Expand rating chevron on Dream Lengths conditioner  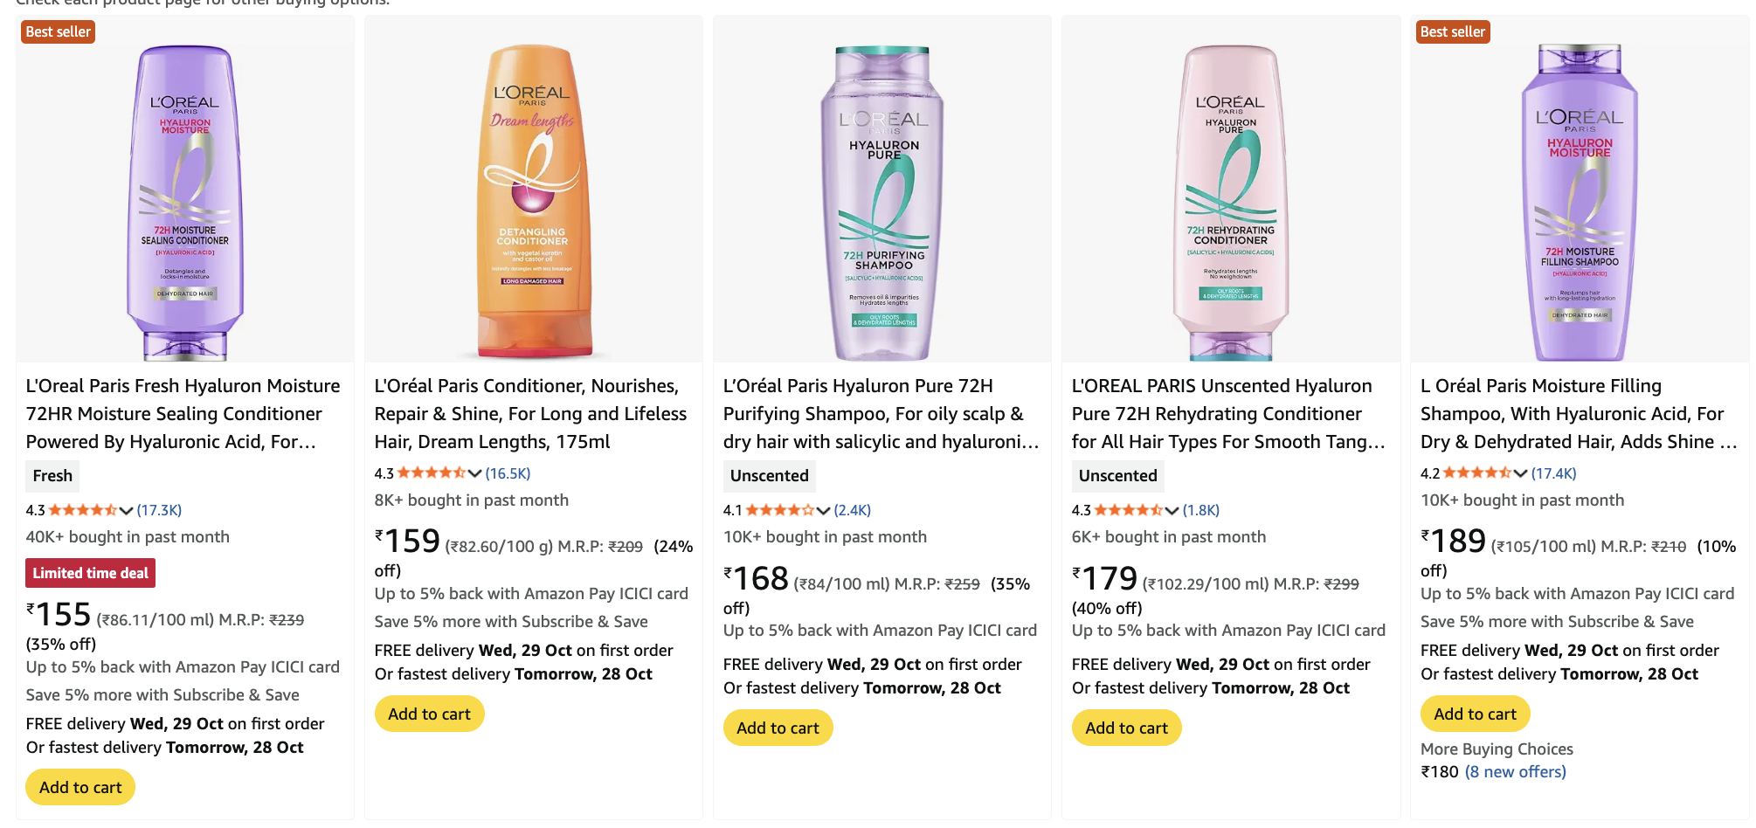pyautogui.click(x=475, y=473)
